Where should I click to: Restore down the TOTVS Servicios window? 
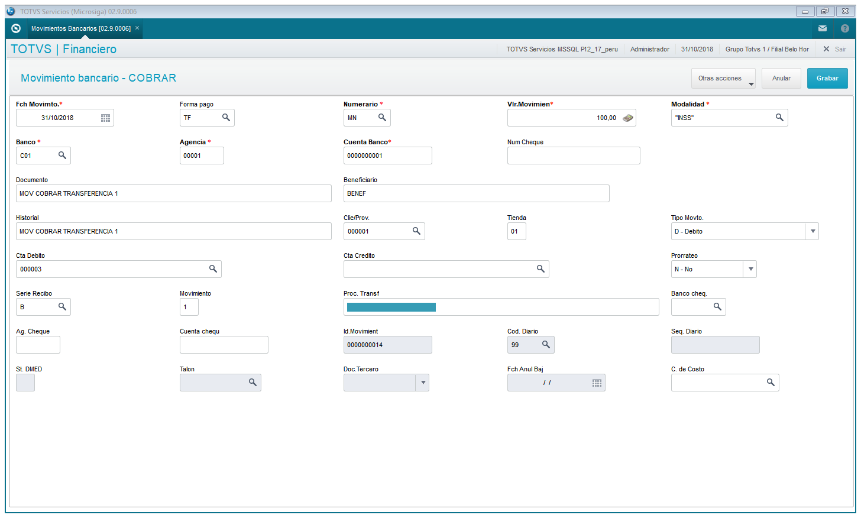(825, 11)
